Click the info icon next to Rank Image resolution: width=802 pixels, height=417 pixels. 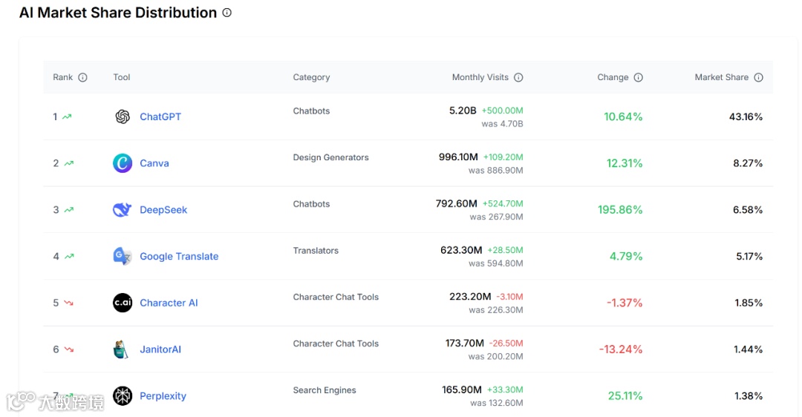[82, 77]
